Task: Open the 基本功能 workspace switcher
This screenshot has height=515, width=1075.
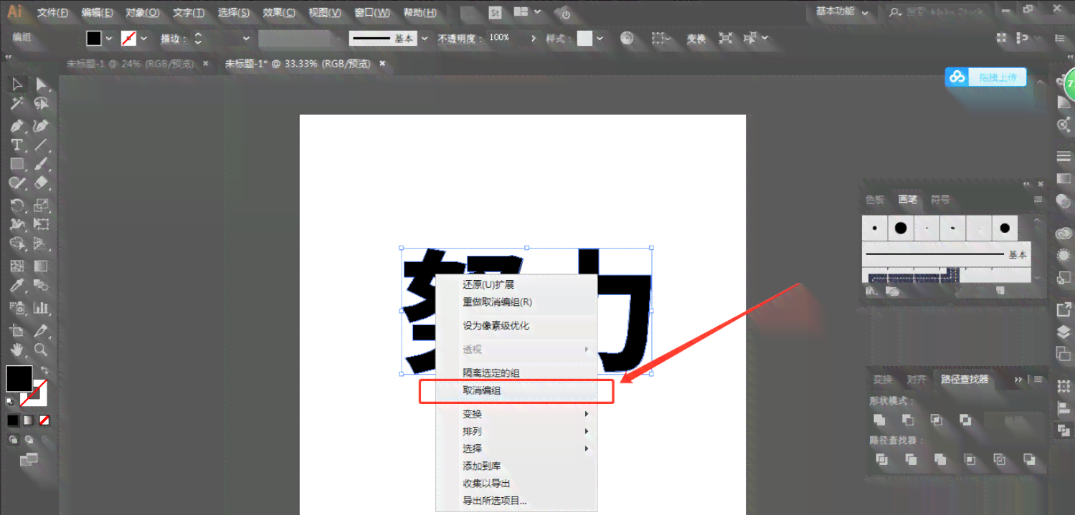Action: 842,11
